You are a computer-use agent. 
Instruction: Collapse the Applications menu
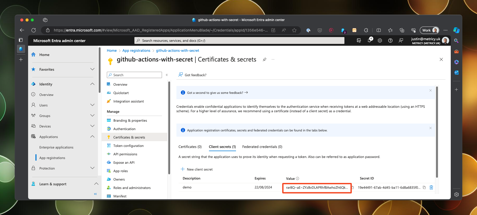[92, 137]
